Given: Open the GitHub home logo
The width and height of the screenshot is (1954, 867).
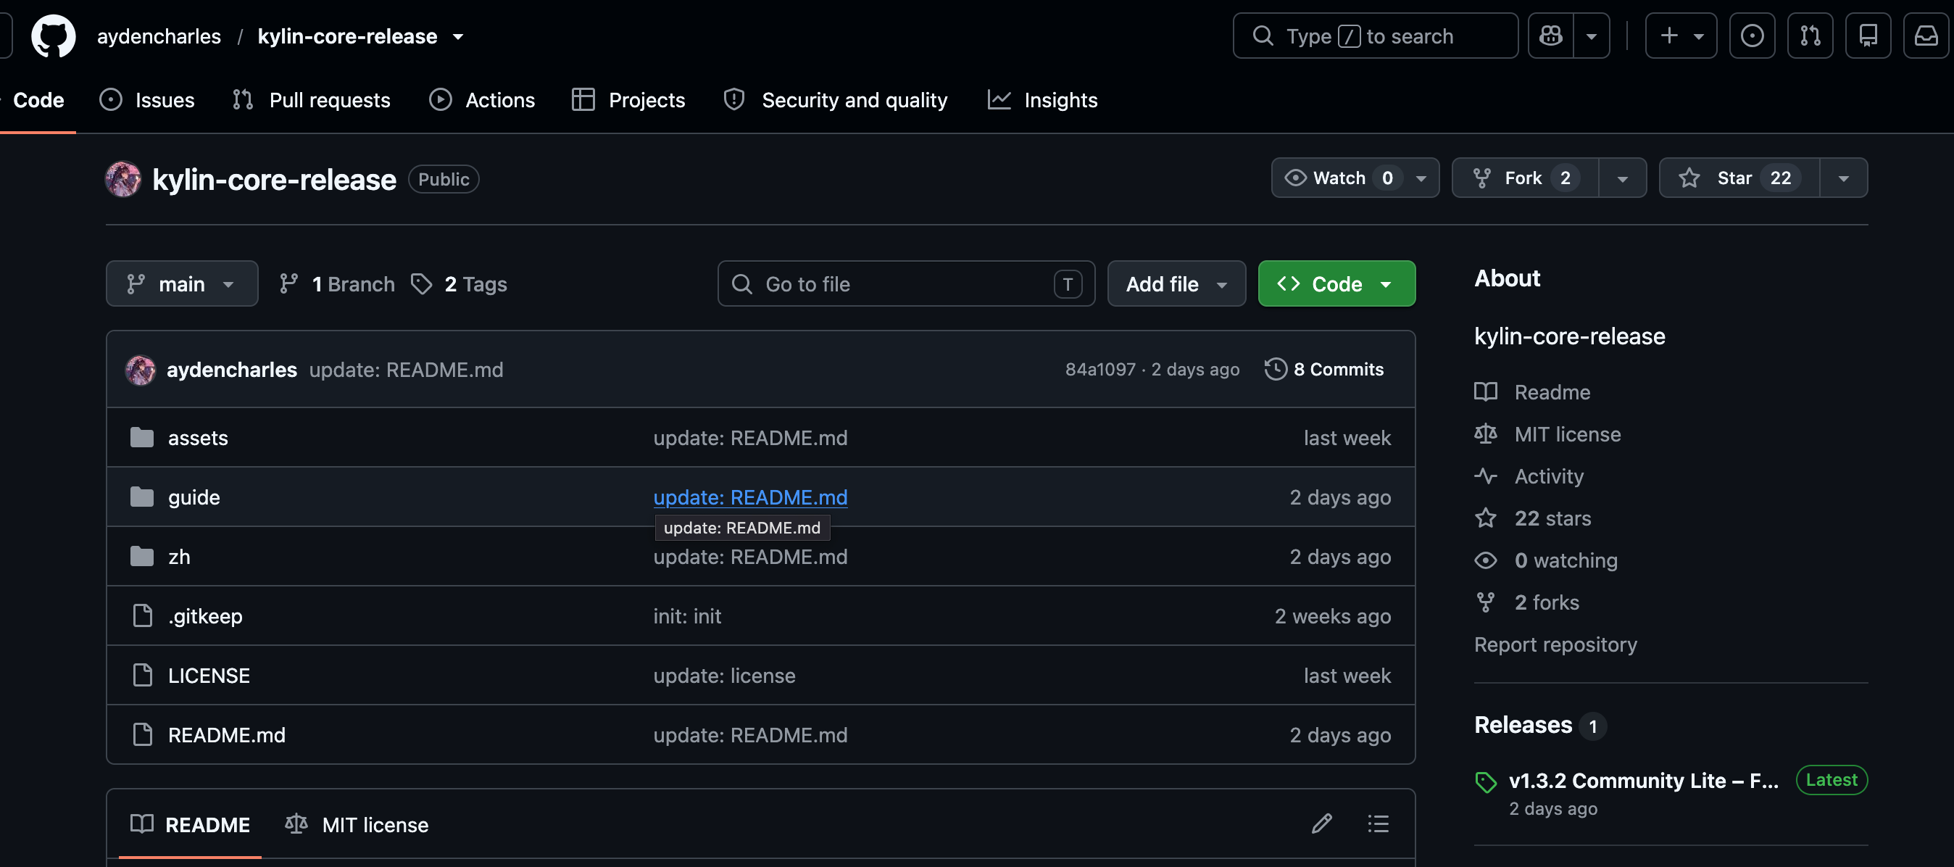Looking at the screenshot, I should click(x=53, y=36).
